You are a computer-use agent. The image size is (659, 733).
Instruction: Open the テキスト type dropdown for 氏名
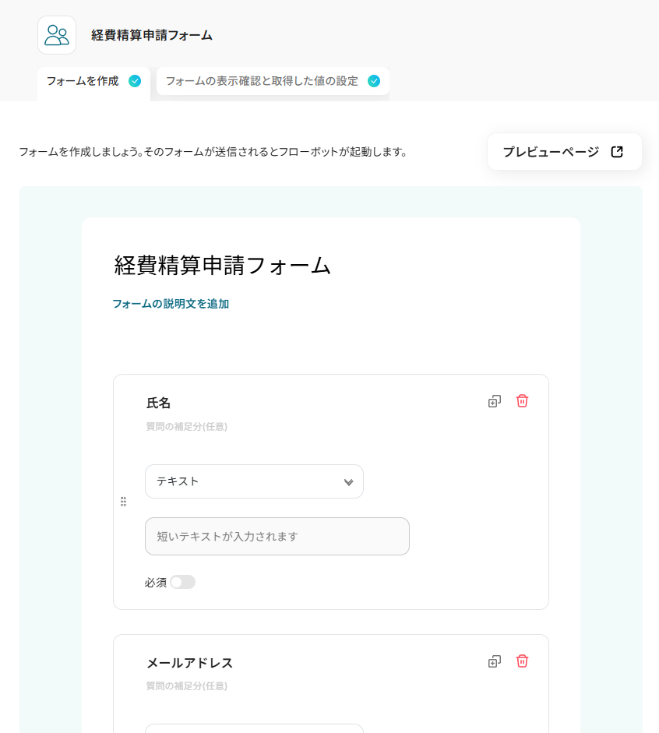click(x=254, y=481)
